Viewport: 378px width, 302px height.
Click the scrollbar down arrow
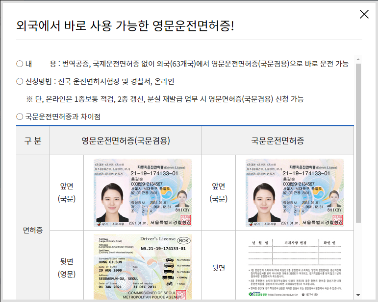click(358, 295)
